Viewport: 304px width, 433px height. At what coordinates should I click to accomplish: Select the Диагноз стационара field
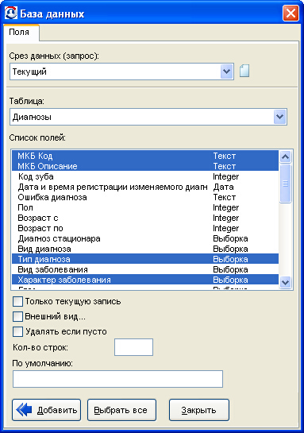point(145,238)
